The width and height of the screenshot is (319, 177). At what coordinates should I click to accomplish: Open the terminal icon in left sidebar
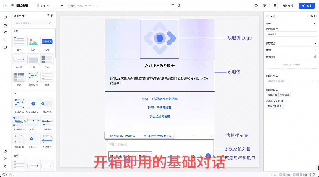tap(5, 40)
